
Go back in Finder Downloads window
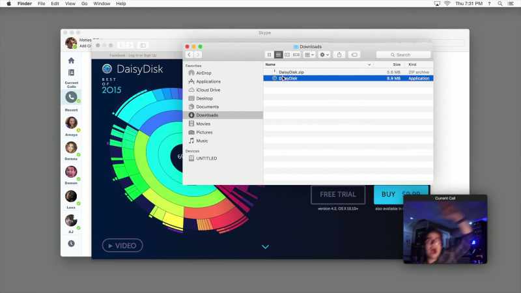189,55
